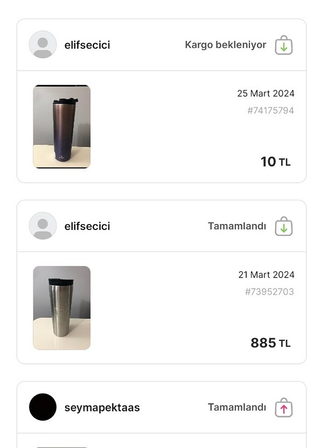
Task: Click the green bag icon on the 885 TL order
Action: (283, 227)
